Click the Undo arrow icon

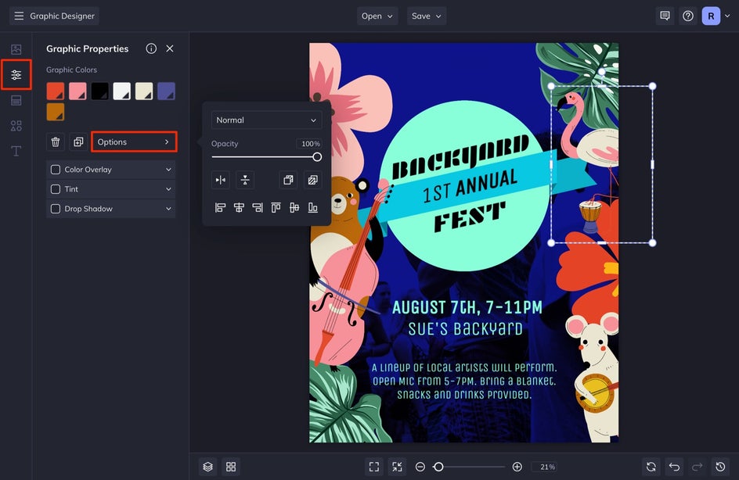[x=674, y=467]
